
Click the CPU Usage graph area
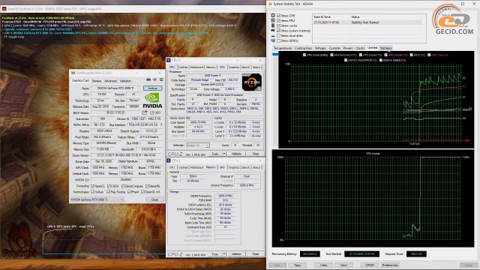[373, 199]
